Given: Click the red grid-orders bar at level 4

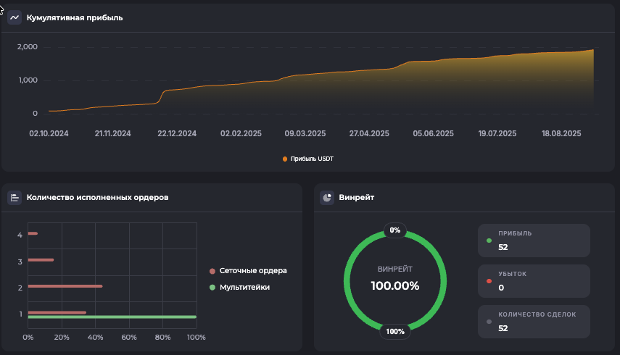Looking at the screenshot, I should pos(33,233).
